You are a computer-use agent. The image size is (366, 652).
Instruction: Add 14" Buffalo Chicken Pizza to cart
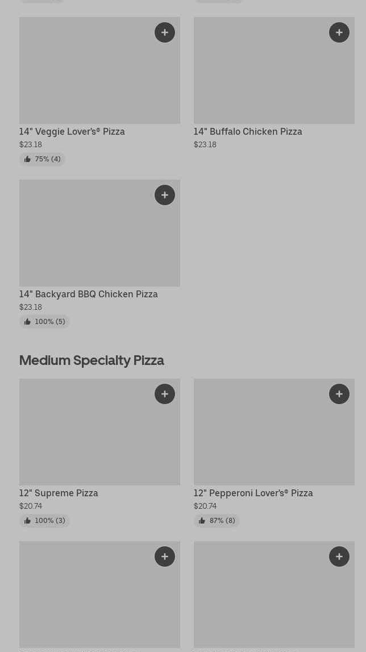(x=339, y=32)
